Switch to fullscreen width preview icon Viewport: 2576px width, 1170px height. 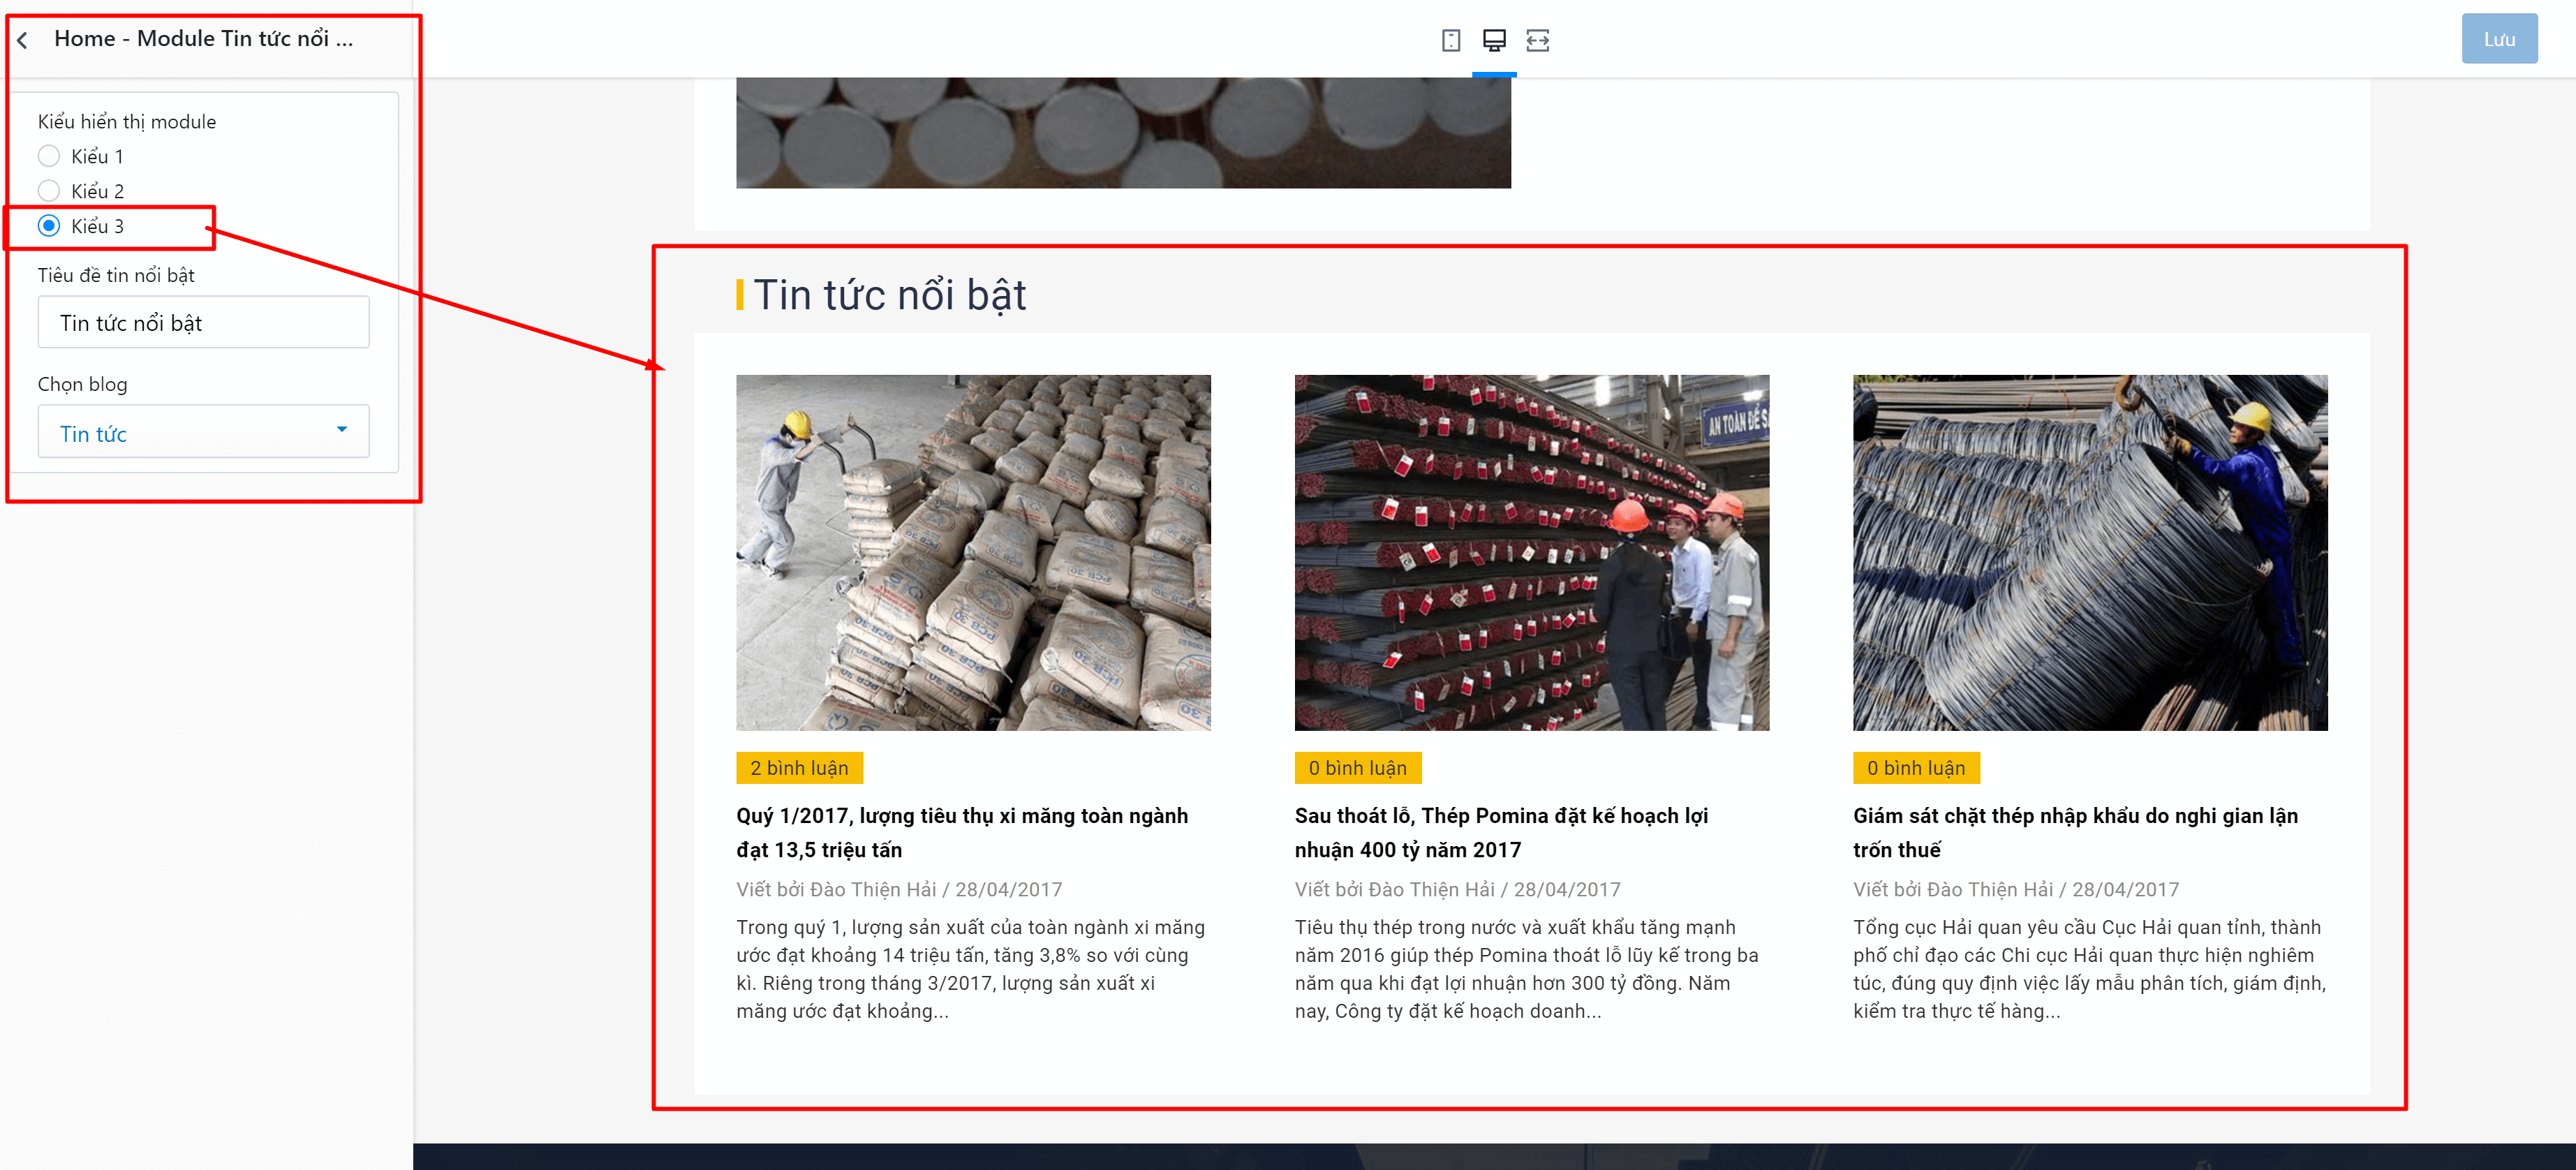pos(1538,40)
